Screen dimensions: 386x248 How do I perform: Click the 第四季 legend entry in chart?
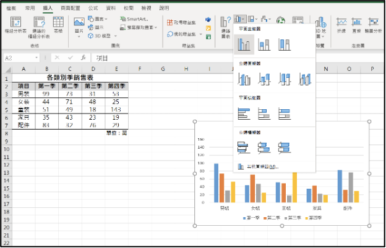click(313, 218)
